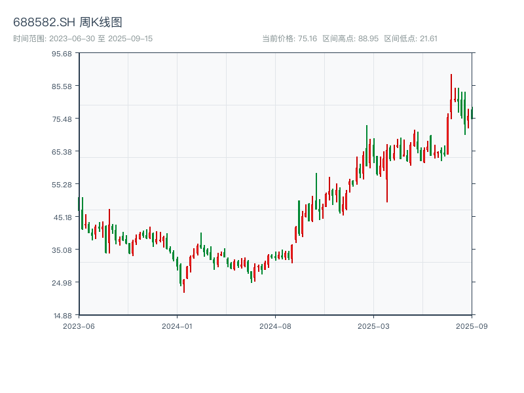
Task: Select the 2024-01 x-axis date label
Action: click(177, 326)
